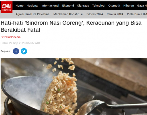The image size is (147, 115).
Task: Click the CNN Indonesia logo
Action: [7, 7]
